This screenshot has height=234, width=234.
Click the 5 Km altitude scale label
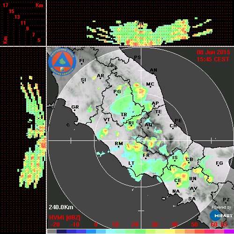click(x=39, y=40)
